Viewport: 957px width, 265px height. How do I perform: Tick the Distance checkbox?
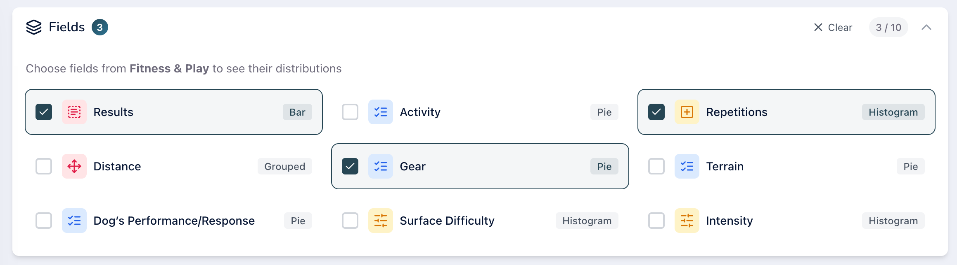pos(44,166)
